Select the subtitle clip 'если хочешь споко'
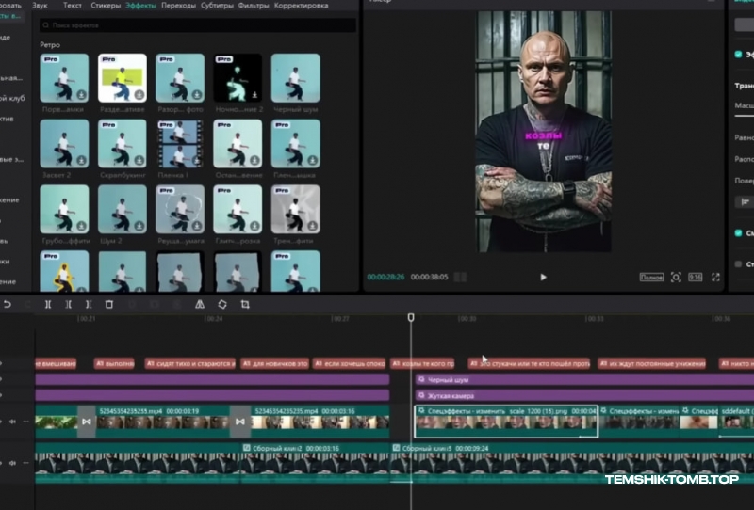The width and height of the screenshot is (754, 510). [349, 363]
